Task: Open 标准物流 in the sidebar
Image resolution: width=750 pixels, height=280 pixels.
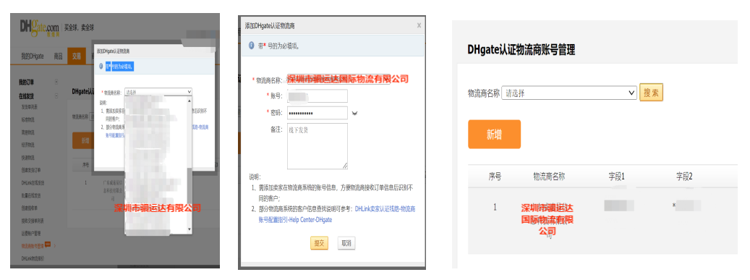Action: point(27,119)
